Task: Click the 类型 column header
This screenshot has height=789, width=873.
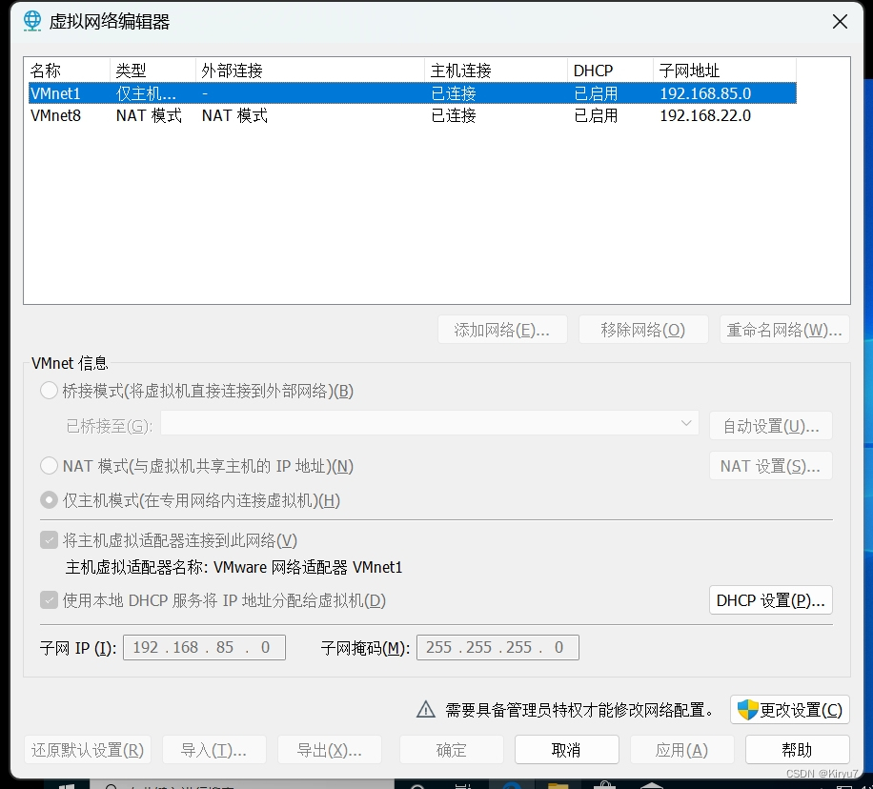Action: point(152,71)
